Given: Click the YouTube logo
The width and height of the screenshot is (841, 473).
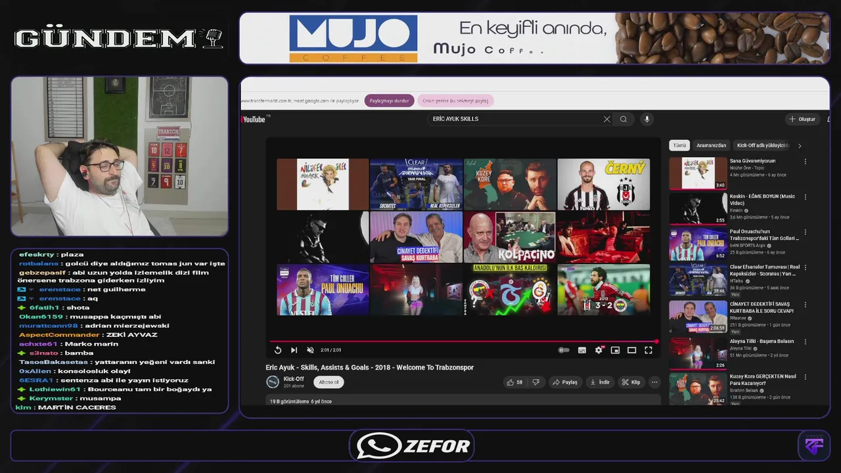Looking at the screenshot, I should [253, 119].
